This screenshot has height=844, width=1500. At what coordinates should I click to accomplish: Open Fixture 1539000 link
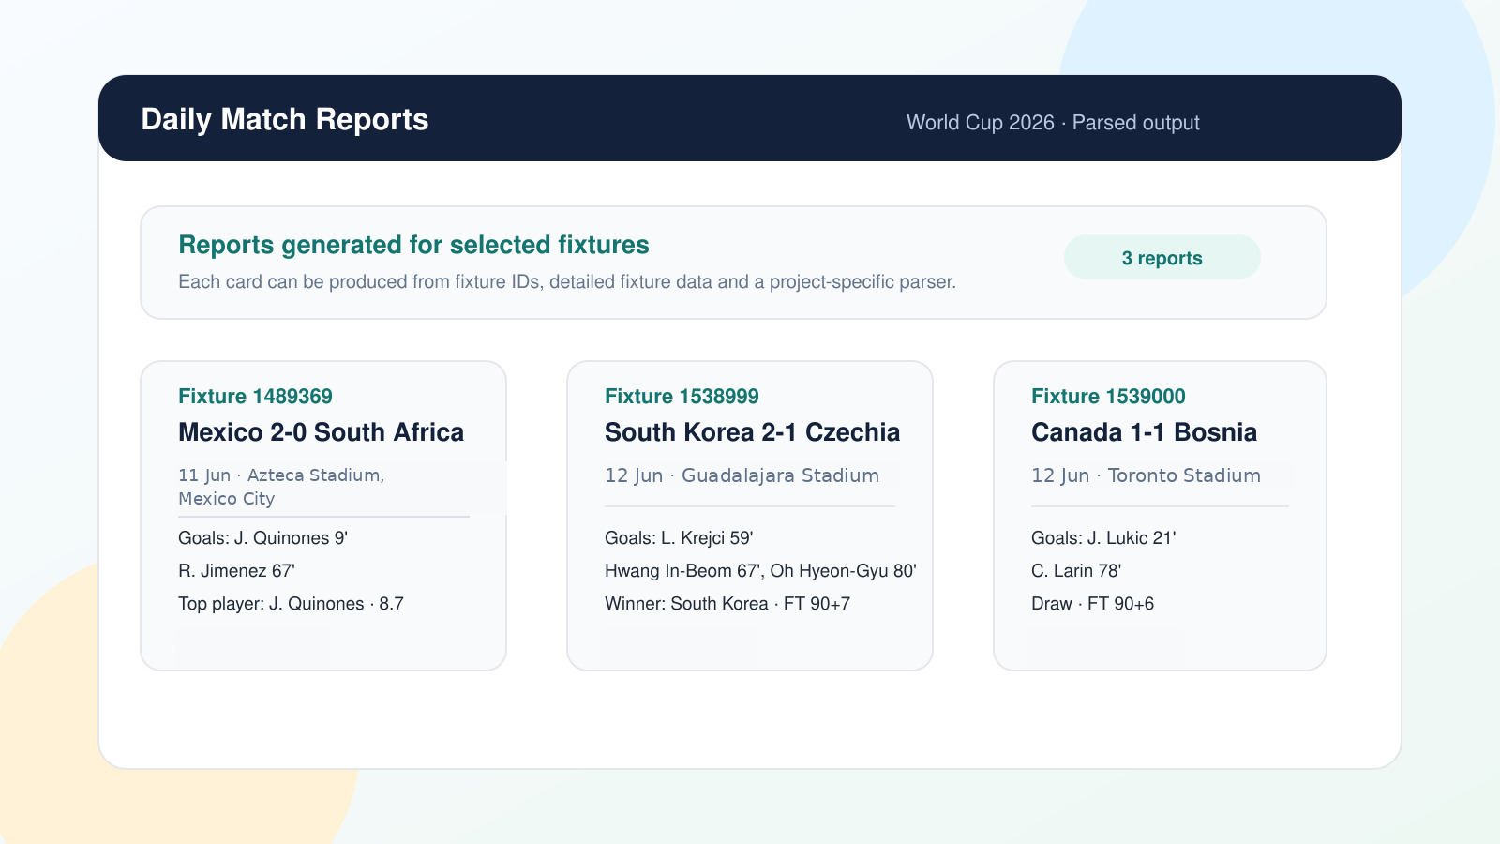[1108, 396]
